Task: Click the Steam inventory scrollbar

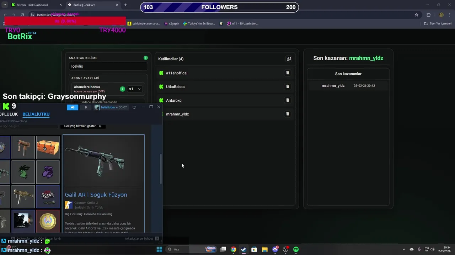Action: [161, 169]
